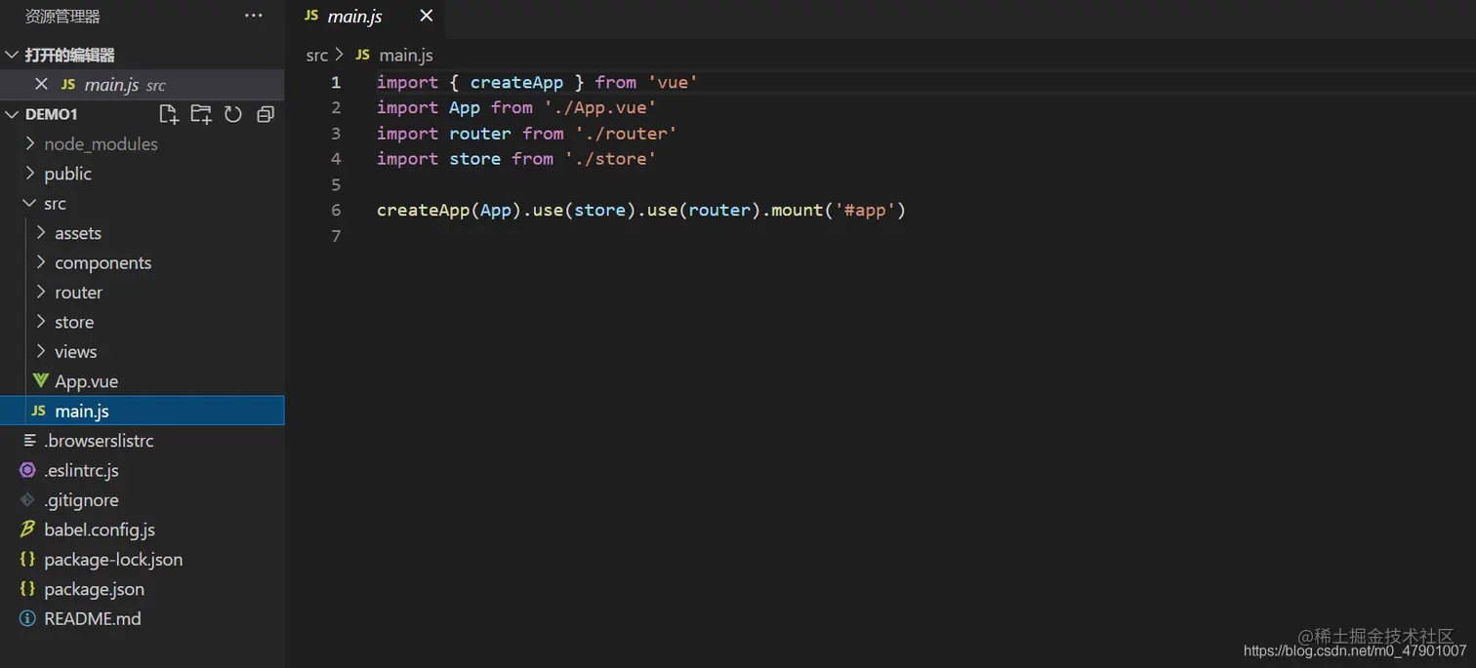Click 'createApp' in the line 1 import
This screenshot has width=1476, height=668.
point(516,82)
